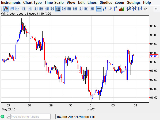Click the 93.80 current price label
Viewport: 160px width, 120px height.
(154, 56)
